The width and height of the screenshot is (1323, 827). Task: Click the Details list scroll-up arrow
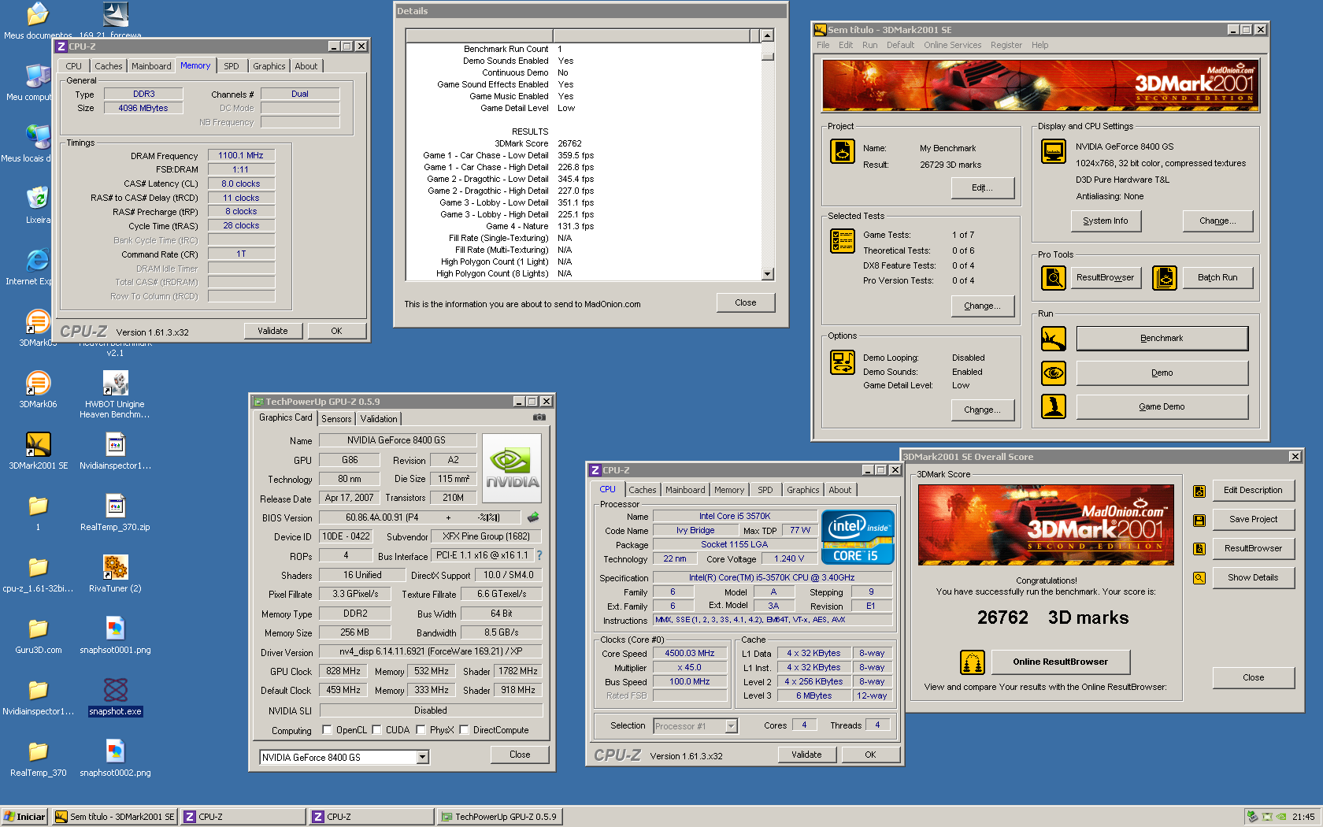pyautogui.click(x=768, y=35)
